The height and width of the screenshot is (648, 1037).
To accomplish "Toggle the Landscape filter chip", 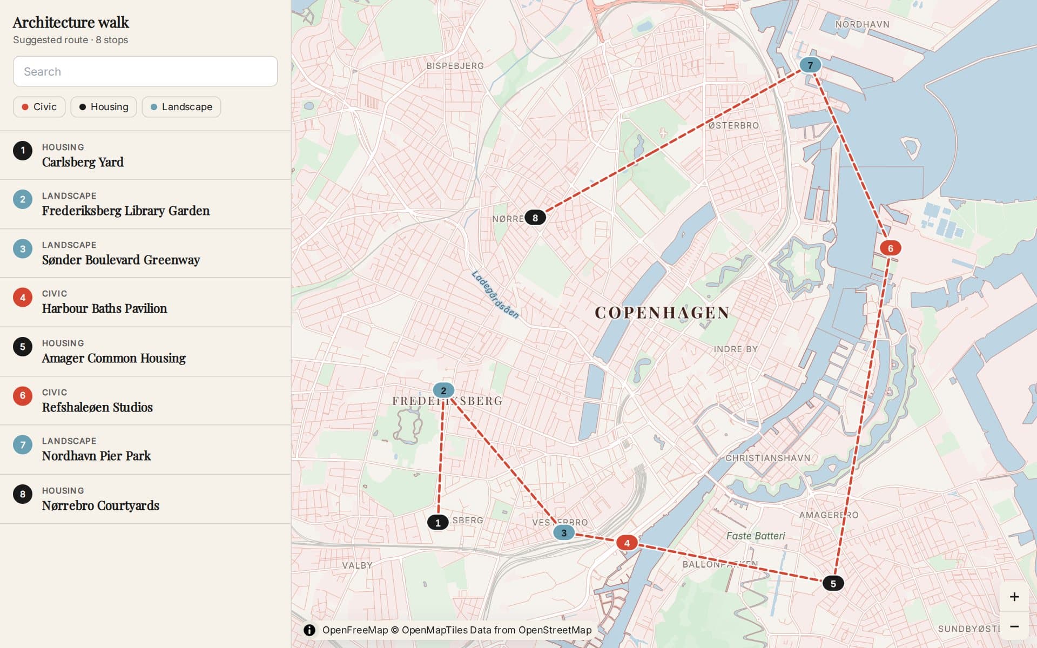I will click(x=181, y=107).
